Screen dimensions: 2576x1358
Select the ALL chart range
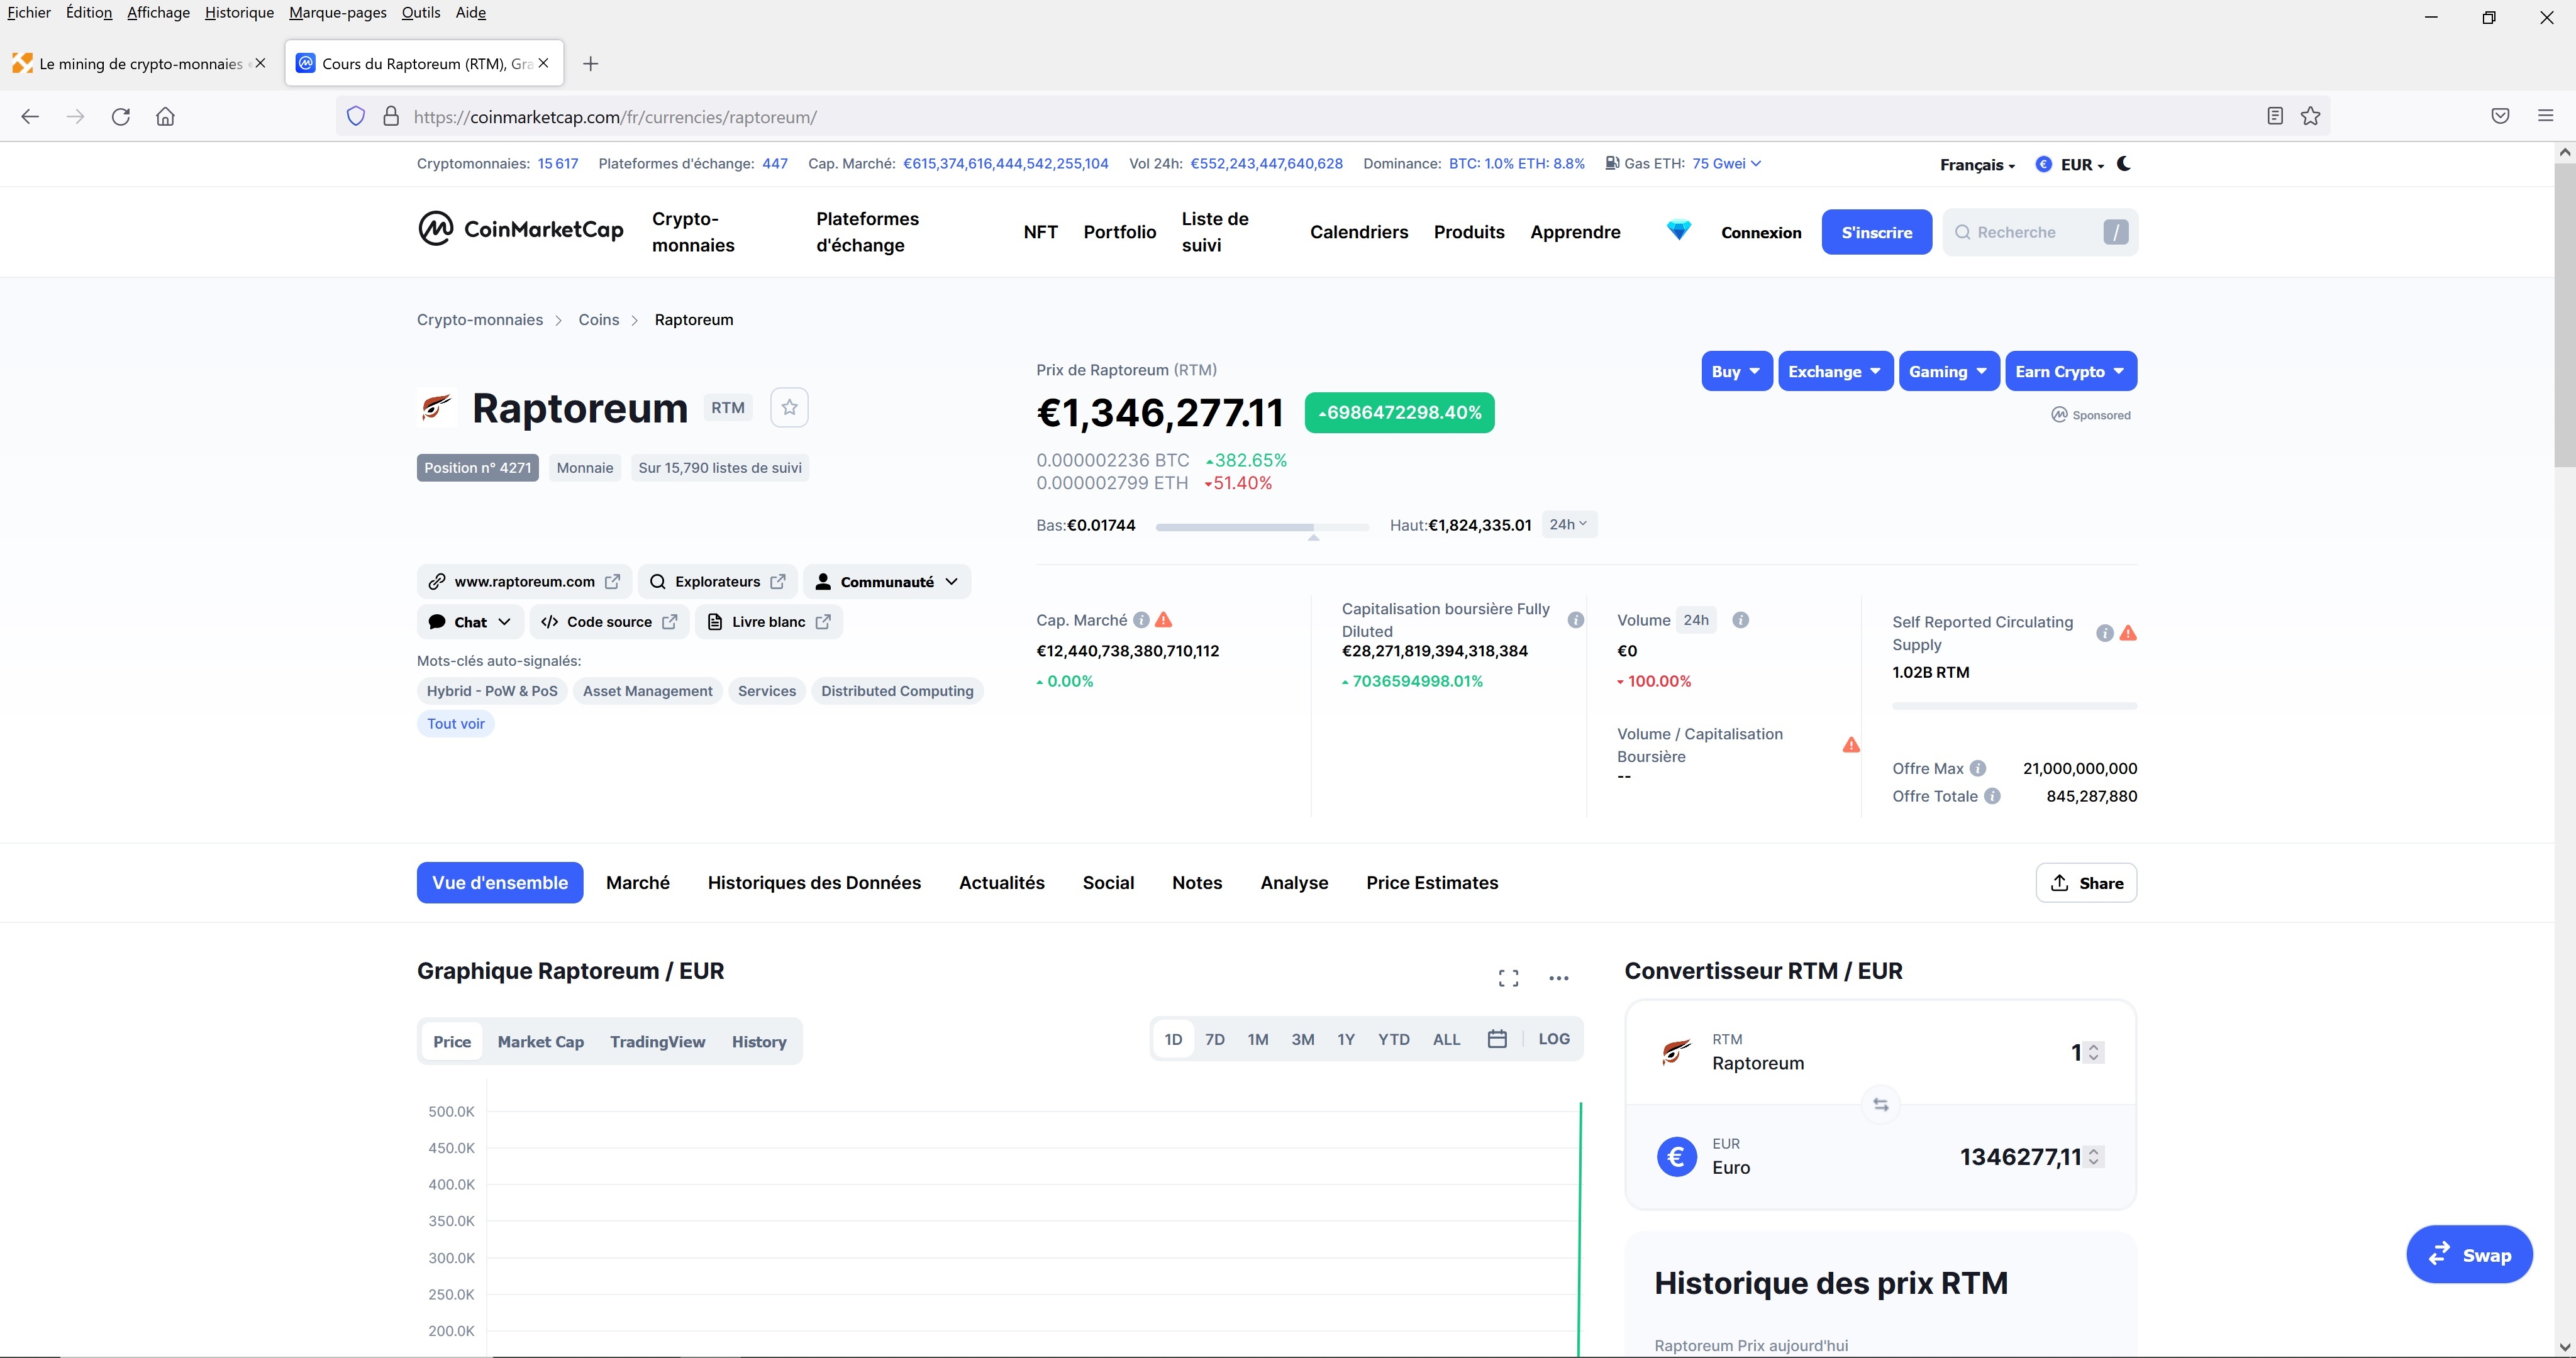click(1446, 1039)
